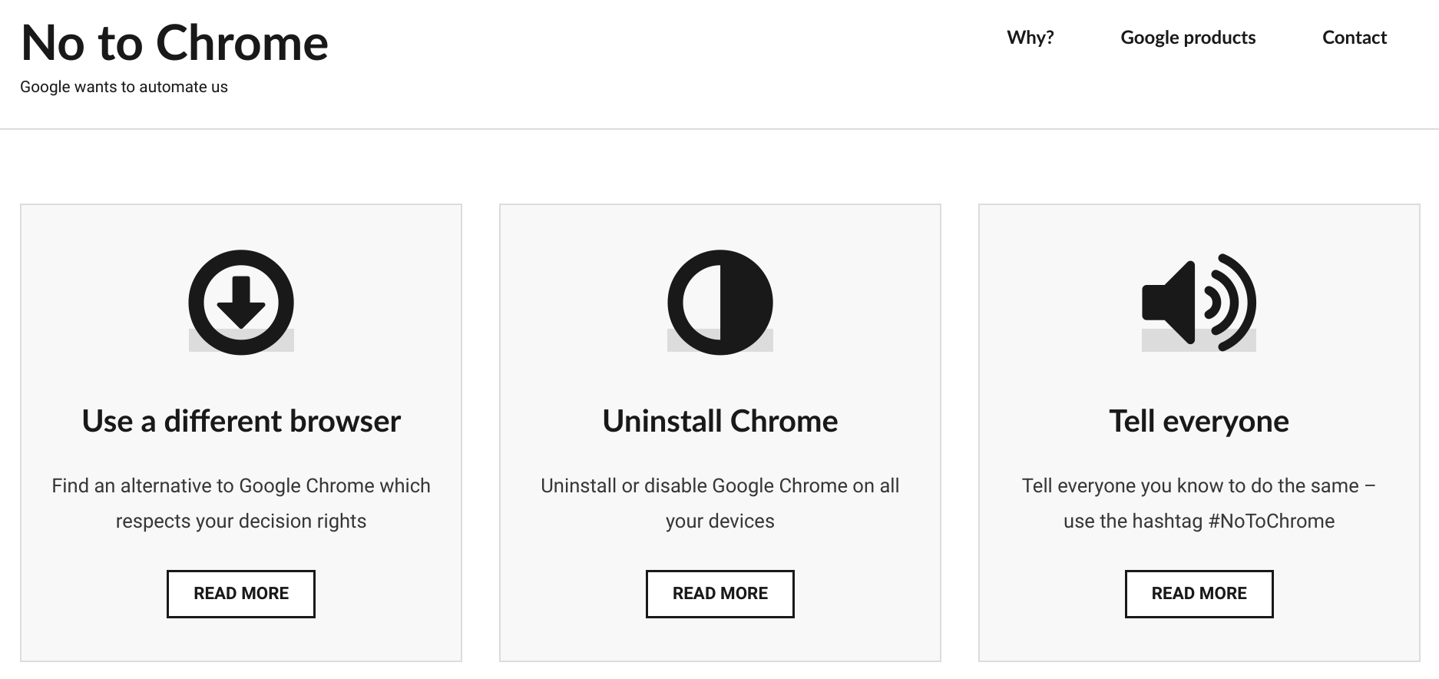
Task: Click the Tell everyone heading
Action: coord(1199,421)
